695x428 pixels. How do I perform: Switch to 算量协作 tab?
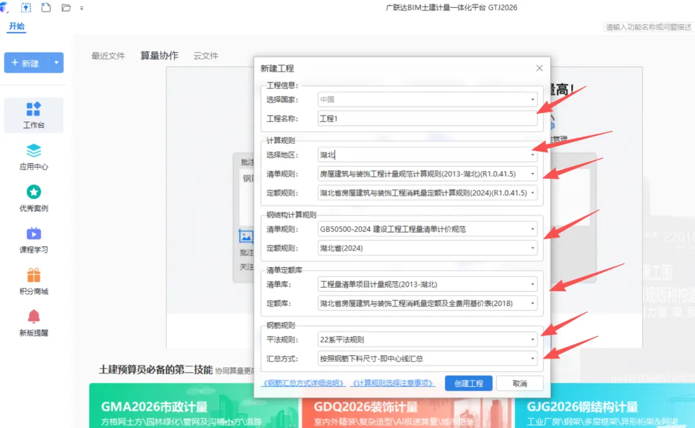159,56
